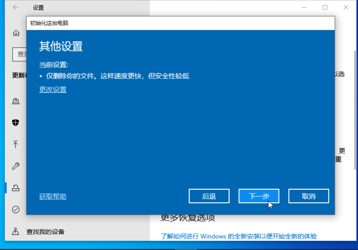This screenshot has height=250, width=358.
Task: Minimize the Settings window
Action: click(x=304, y=7)
